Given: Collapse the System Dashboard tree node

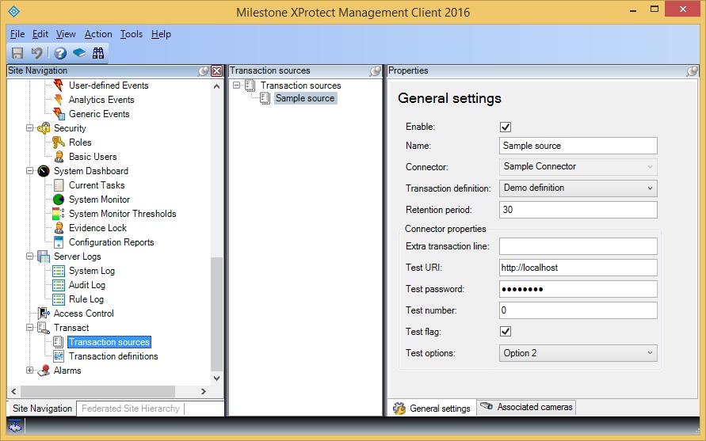Looking at the screenshot, I should pyautogui.click(x=30, y=171).
